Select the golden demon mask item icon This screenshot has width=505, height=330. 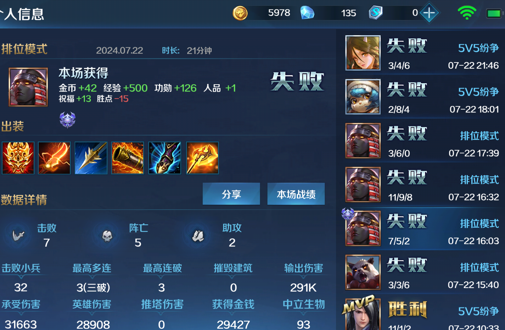pos(18,158)
